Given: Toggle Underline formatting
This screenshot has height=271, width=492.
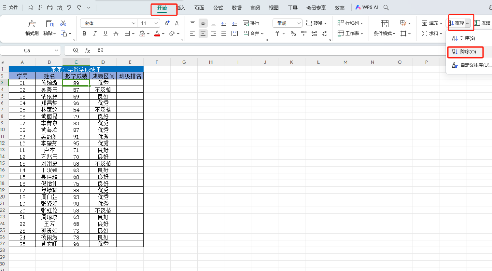Looking at the screenshot, I should coord(105,34).
